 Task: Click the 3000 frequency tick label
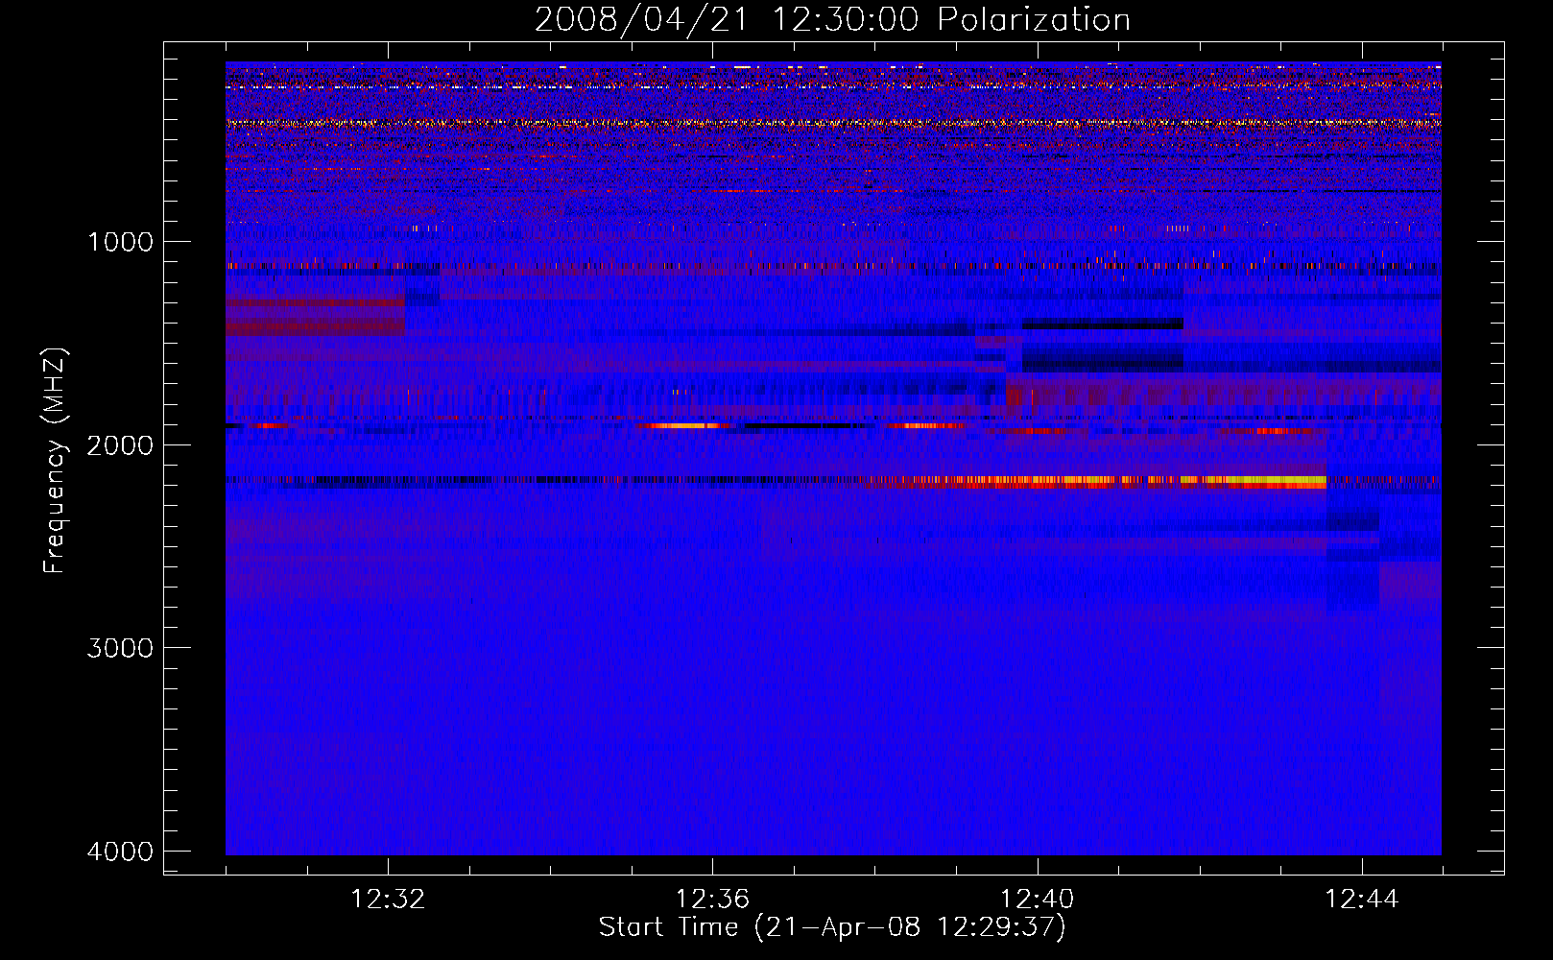tap(120, 647)
